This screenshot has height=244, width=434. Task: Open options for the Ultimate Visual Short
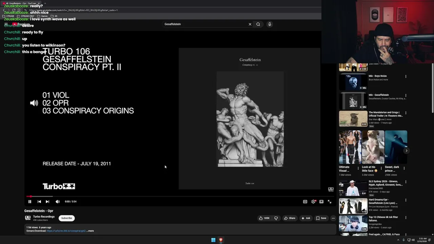tap(358, 168)
